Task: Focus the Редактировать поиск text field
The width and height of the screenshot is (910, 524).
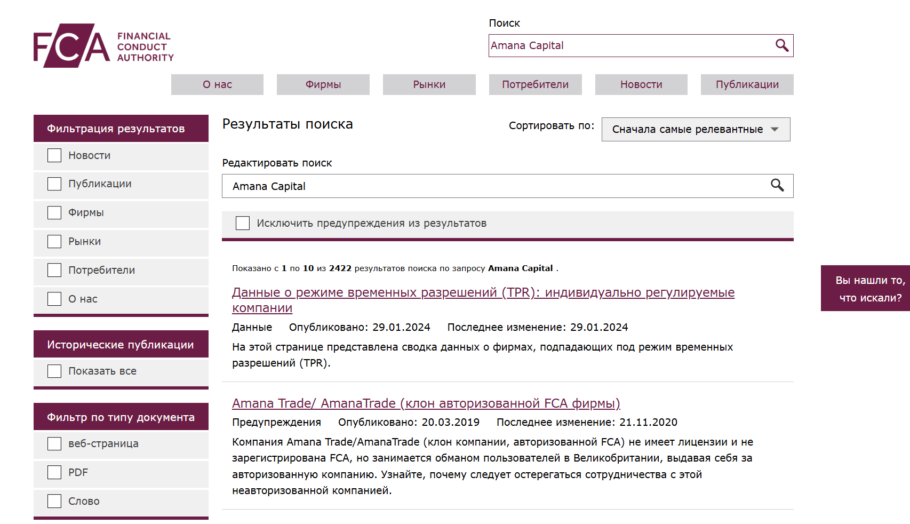Action: (496, 186)
